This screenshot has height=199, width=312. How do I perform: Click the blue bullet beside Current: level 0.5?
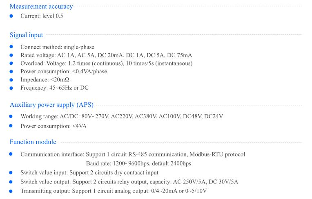click(11, 16)
